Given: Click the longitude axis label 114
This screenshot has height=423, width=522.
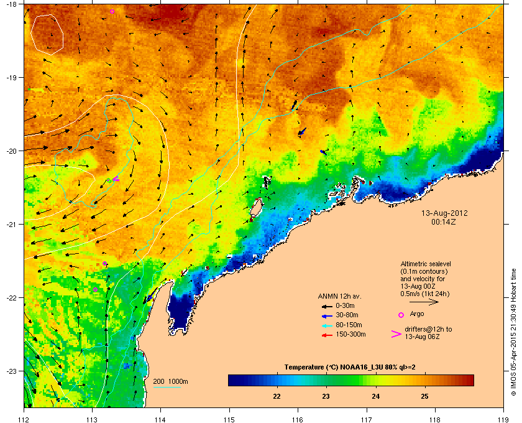Looking at the screenshot, I should pos(161,419).
